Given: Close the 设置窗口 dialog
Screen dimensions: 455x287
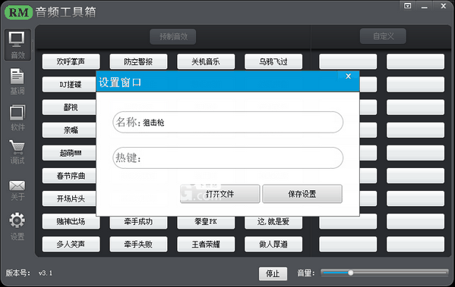Looking at the screenshot, I should coord(348,76).
